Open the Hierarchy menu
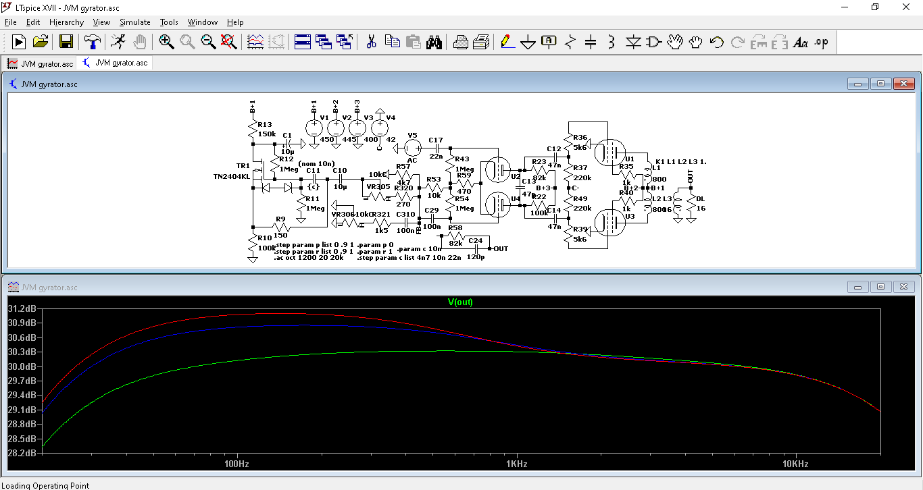923x490 pixels. click(66, 22)
